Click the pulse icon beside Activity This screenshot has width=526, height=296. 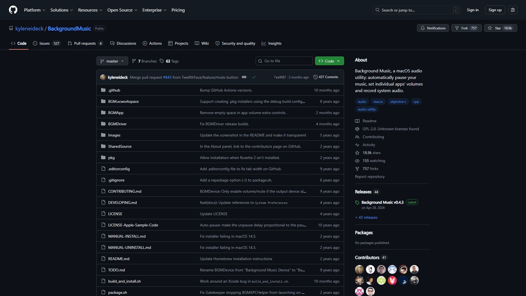[357, 145]
